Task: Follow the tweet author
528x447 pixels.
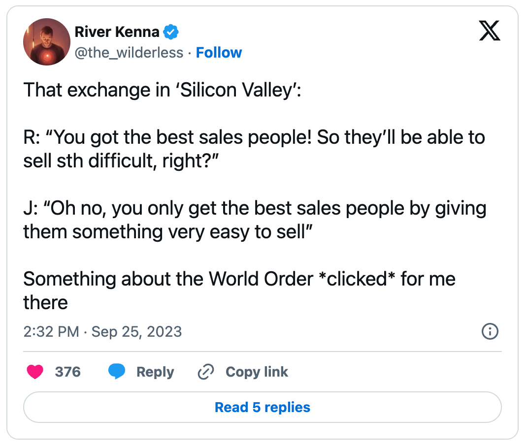Action: [219, 53]
